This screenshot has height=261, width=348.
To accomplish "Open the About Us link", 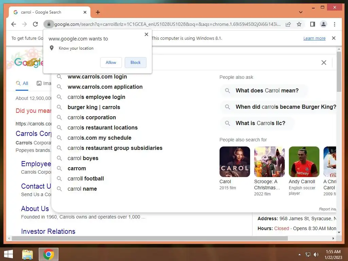I will point(35,209).
